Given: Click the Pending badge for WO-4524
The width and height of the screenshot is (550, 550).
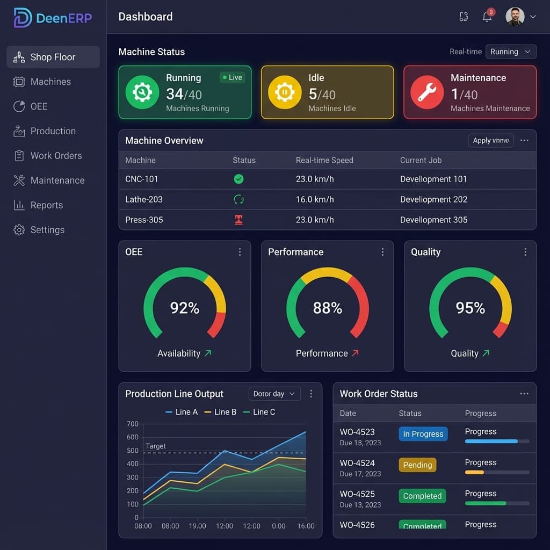Looking at the screenshot, I should (417, 465).
